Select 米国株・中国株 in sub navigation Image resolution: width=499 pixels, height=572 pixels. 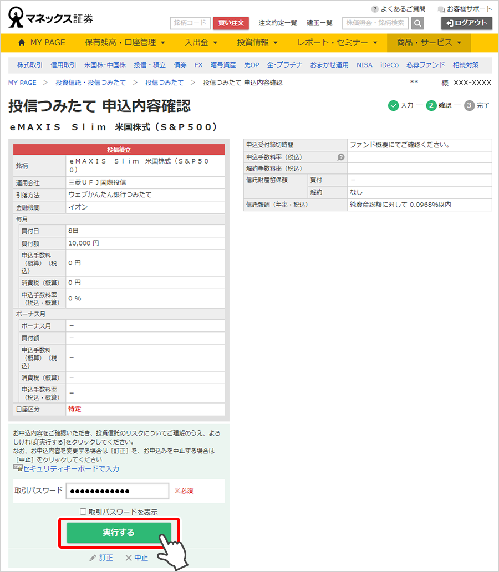click(105, 65)
